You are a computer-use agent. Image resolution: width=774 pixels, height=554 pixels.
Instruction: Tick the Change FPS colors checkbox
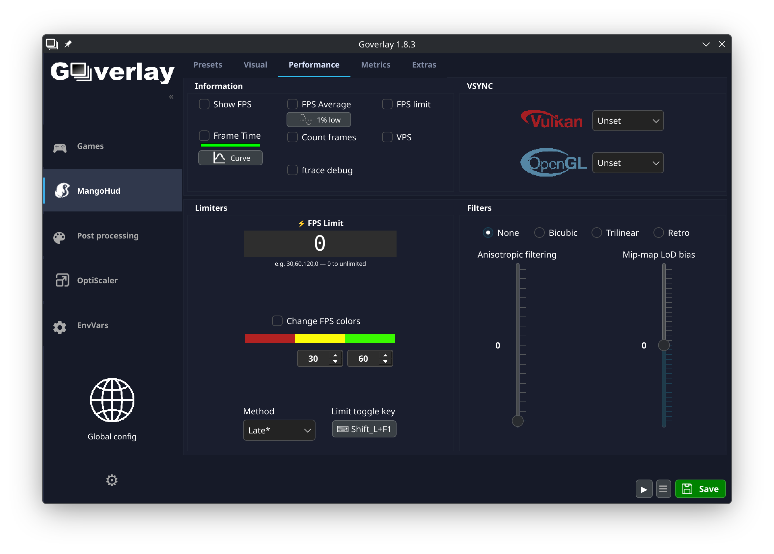pyautogui.click(x=277, y=321)
